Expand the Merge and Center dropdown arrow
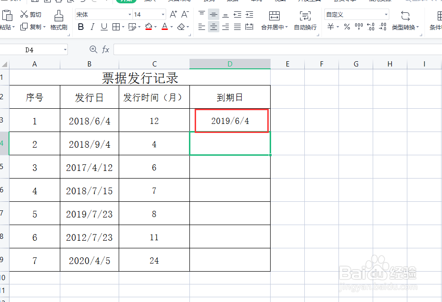This screenshot has width=442, height=302. [x=286, y=27]
